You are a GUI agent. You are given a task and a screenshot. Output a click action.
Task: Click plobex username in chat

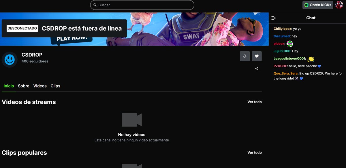[279, 44]
